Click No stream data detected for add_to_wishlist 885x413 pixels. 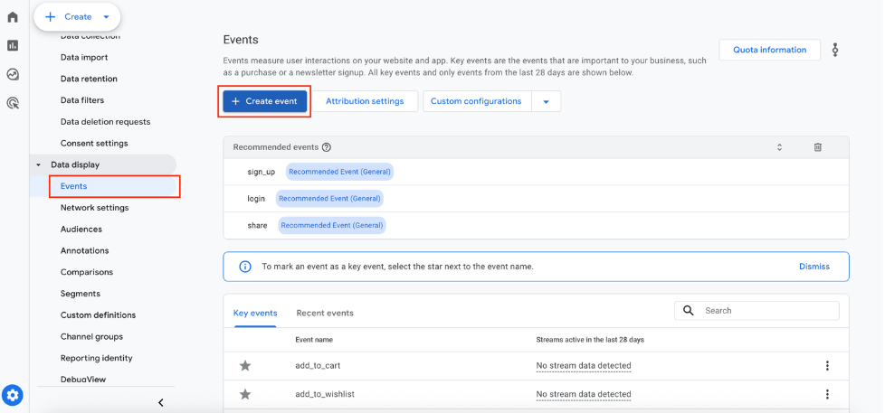pyautogui.click(x=584, y=394)
